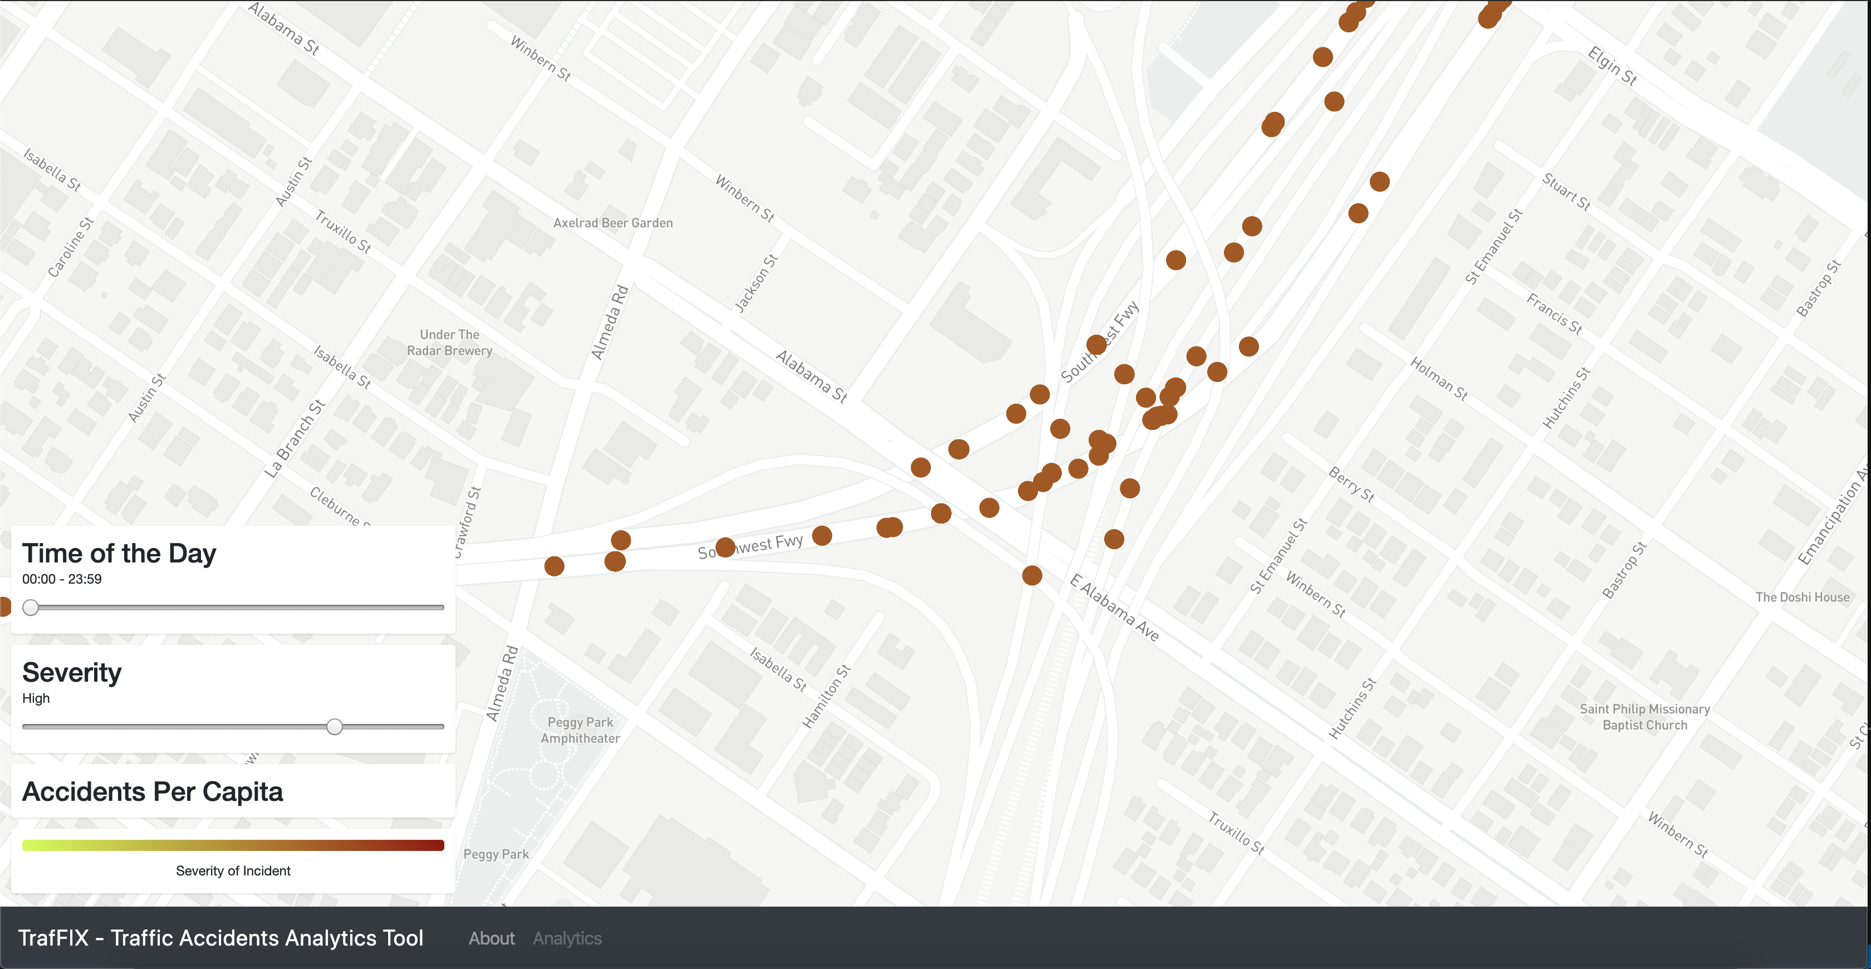Viewport: 1871px width, 969px height.
Task: Click the Time of the Day heading
Action: click(x=119, y=553)
